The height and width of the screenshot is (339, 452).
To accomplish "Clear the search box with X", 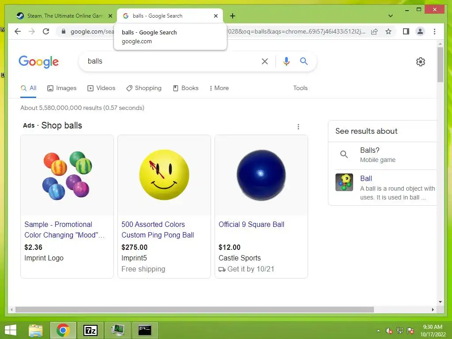I will [265, 61].
